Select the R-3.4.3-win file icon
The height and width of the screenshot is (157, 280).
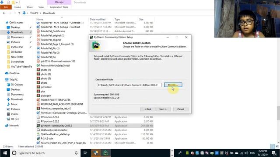coord(38,138)
